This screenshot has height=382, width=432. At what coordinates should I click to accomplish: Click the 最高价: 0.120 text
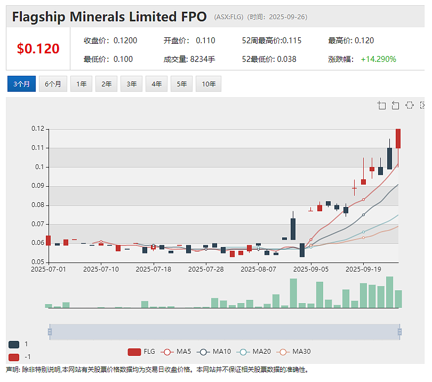[x=351, y=41]
